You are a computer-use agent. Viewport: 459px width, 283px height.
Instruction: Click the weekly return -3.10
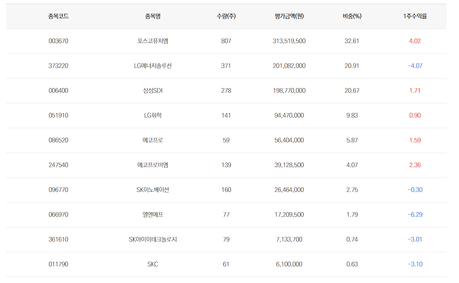point(415,264)
